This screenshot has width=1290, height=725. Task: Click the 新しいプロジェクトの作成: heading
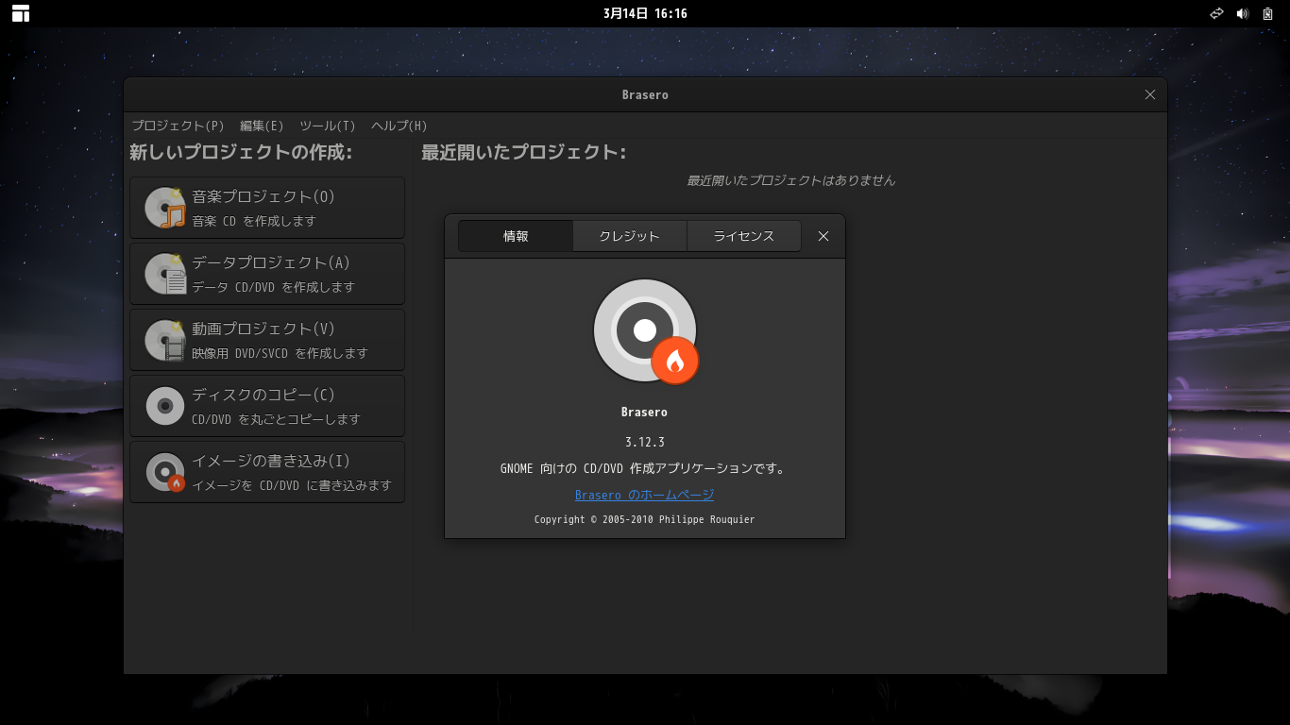coord(241,152)
